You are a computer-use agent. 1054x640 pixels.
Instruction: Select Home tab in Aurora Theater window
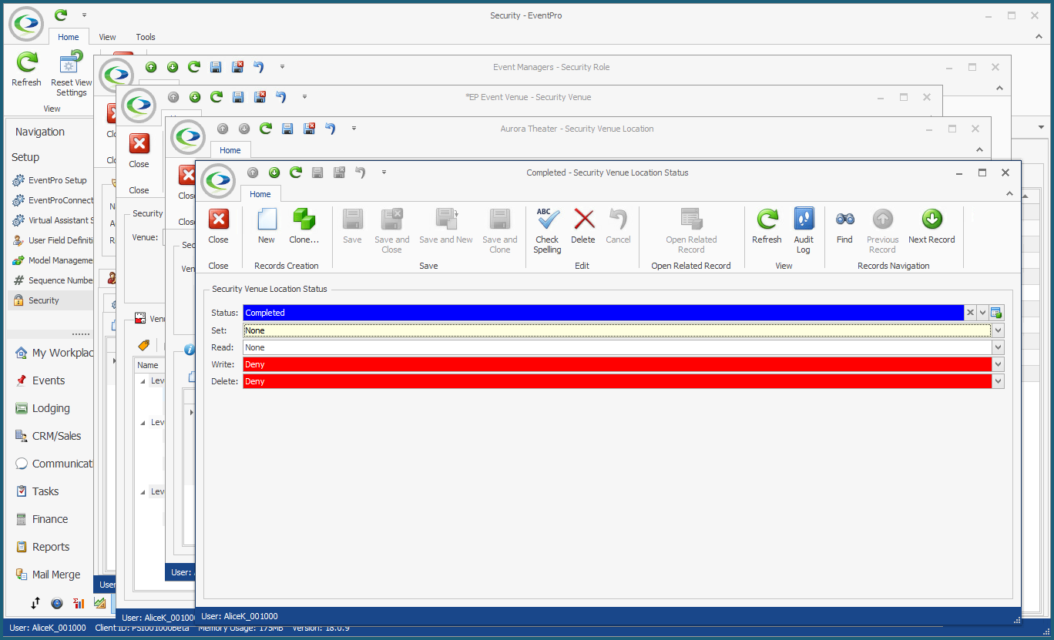click(x=230, y=150)
